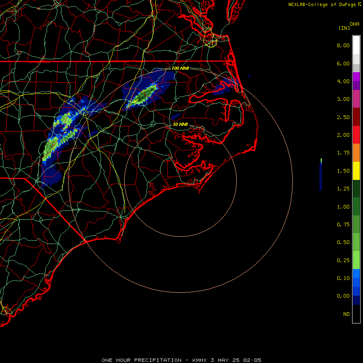Screen dimensions: 363x363
Task: Pick the bright magenta legend swatch
Action: [356, 77]
